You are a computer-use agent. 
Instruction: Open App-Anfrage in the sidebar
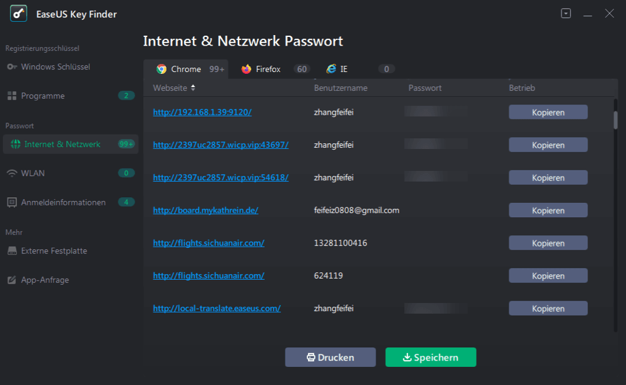pos(44,280)
